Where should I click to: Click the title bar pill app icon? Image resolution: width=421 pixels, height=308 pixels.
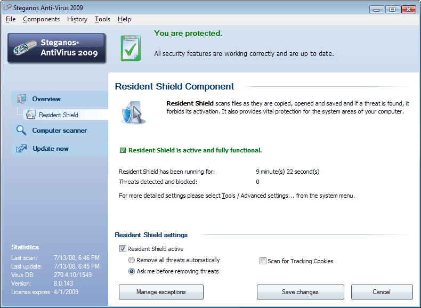coord(7,7)
